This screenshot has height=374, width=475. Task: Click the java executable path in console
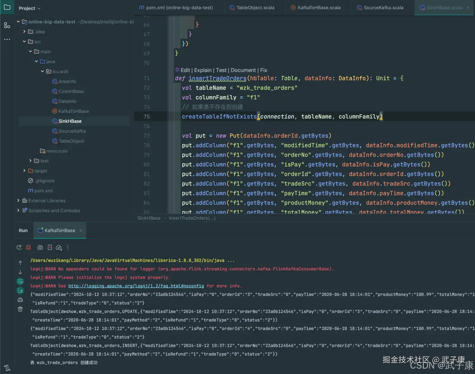127,260
